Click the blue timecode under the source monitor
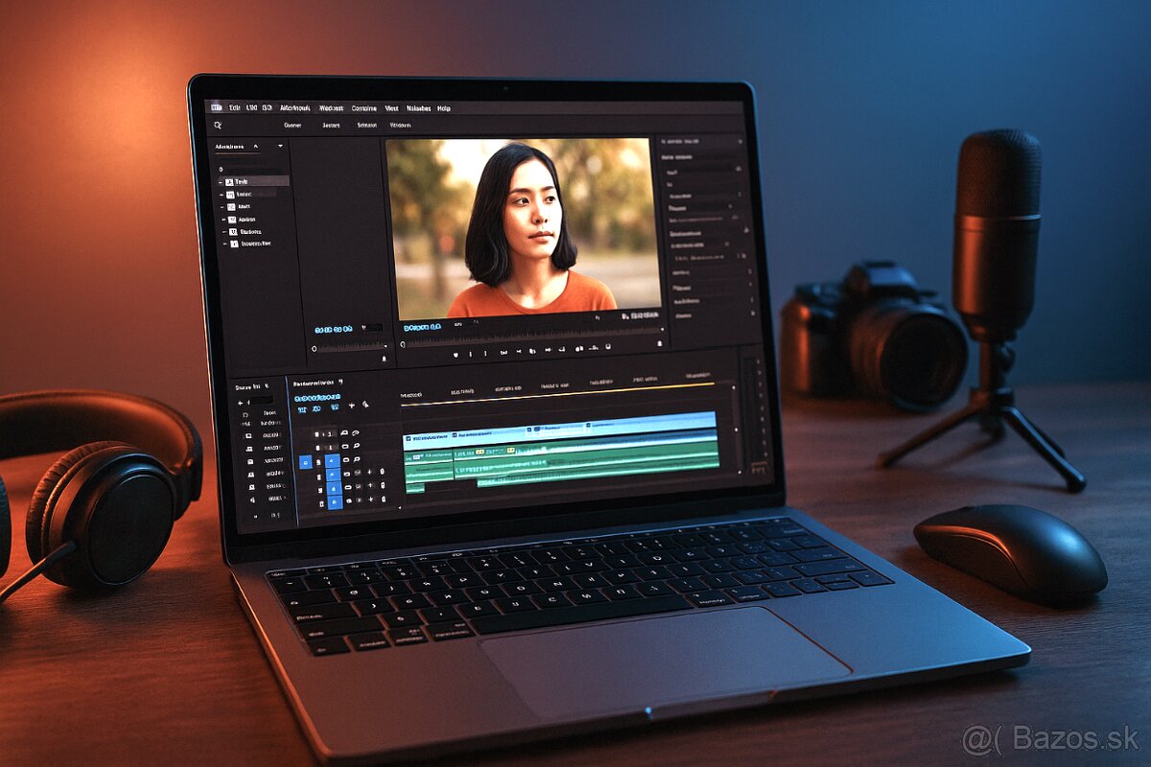 tap(336, 328)
